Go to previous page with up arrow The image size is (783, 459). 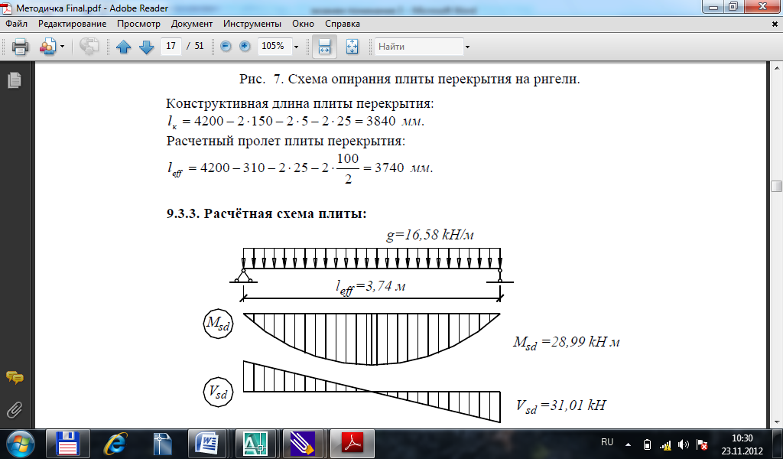point(123,47)
